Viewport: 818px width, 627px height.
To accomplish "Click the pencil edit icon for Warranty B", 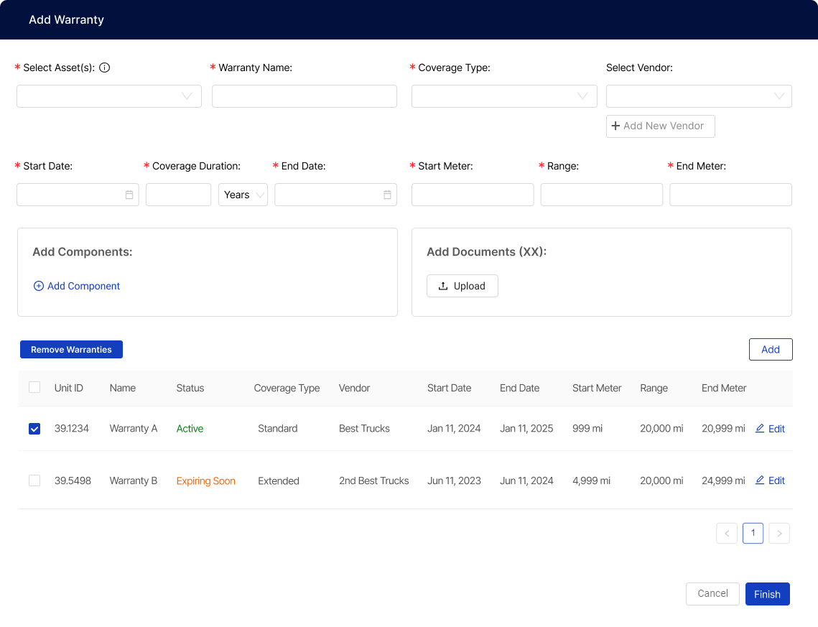I will [x=760, y=480].
